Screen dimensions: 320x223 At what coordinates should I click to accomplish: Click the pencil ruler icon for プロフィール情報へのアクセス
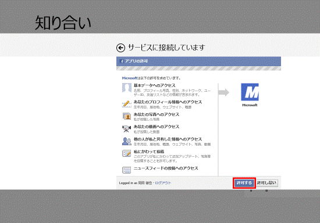coord(126,104)
